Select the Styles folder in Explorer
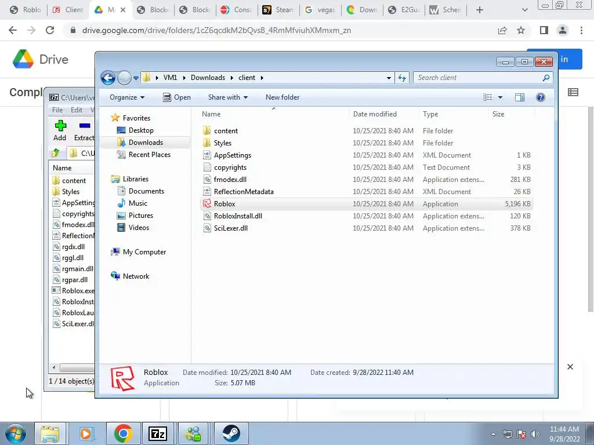Viewport: 594px width, 445px height. pyautogui.click(x=367, y=143)
